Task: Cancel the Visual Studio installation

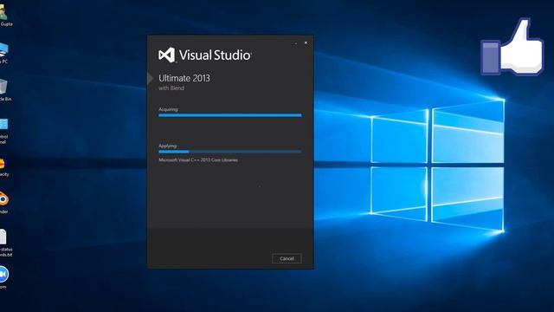Action: [x=287, y=258]
